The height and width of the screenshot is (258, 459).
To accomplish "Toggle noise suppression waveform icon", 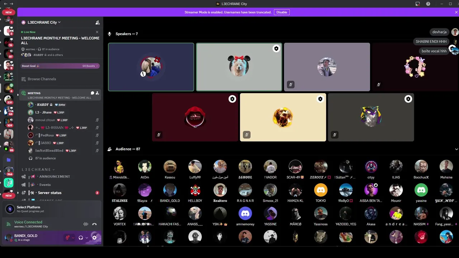I will pos(86,224).
